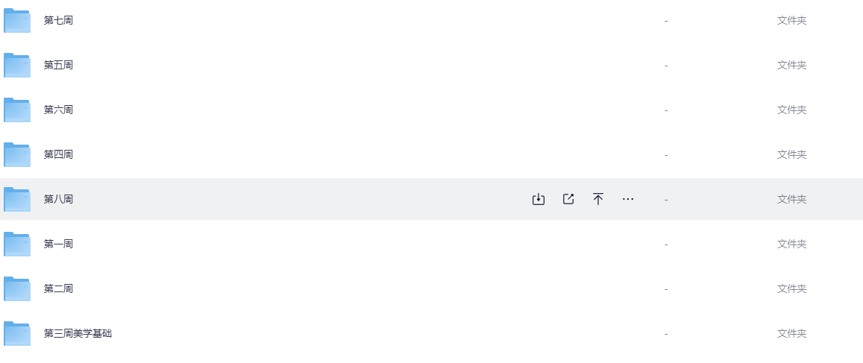Open the 第四周 folder name
This screenshot has height=363, width=863.
click(x=58, y=155)
